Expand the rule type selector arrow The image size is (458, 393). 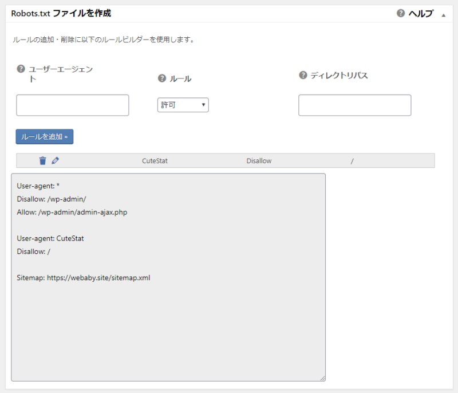pyautogui.click(x=203, y=105)
